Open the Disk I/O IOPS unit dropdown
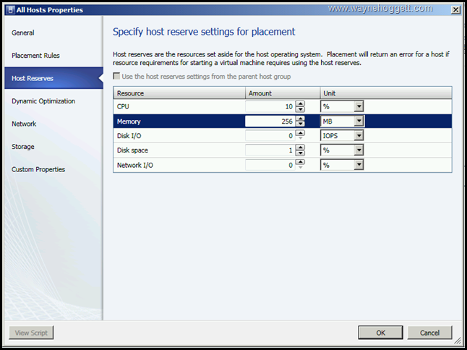 (359, 135)
